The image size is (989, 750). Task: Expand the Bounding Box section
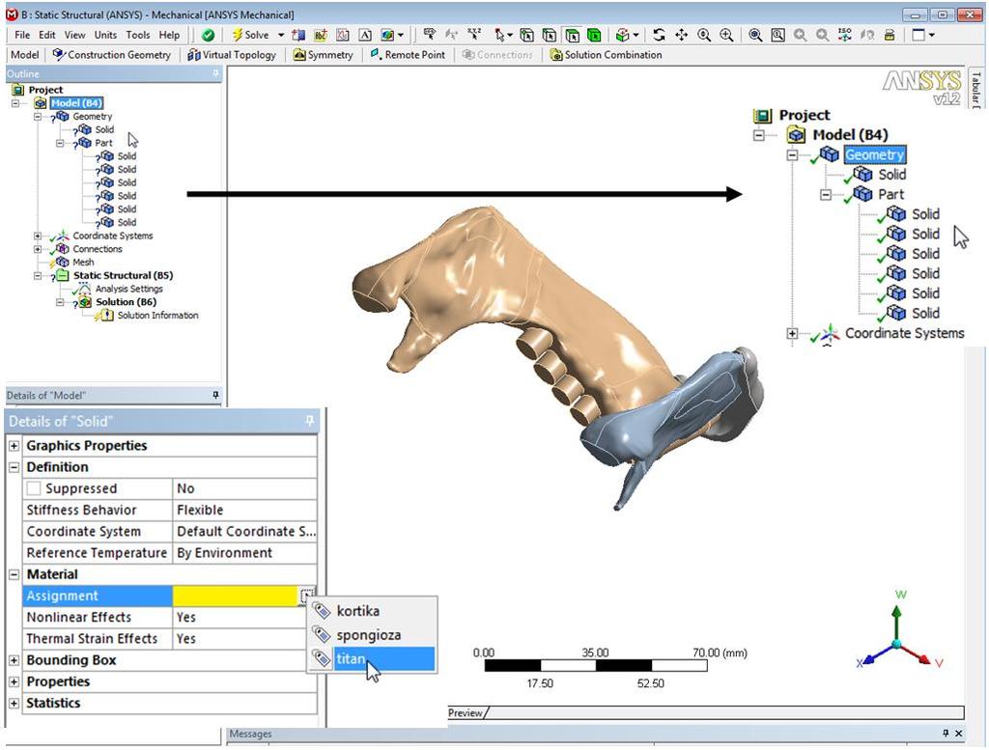[14, 660]
